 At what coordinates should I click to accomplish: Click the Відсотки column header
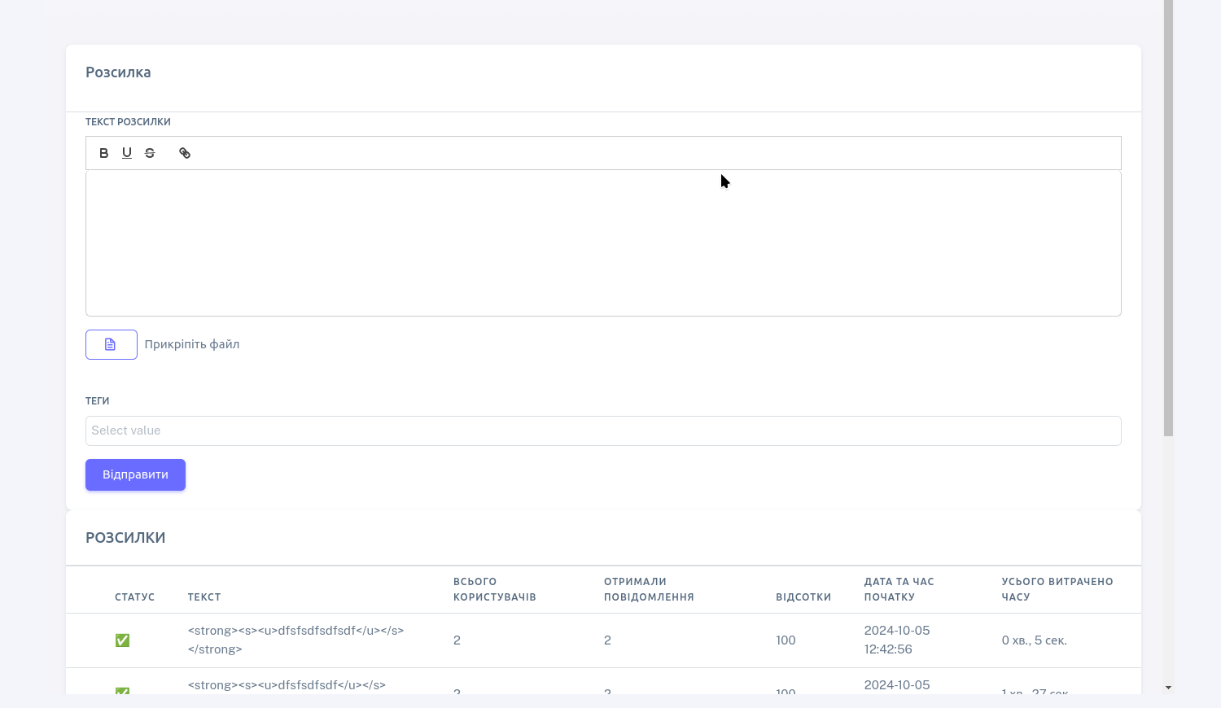803,597
